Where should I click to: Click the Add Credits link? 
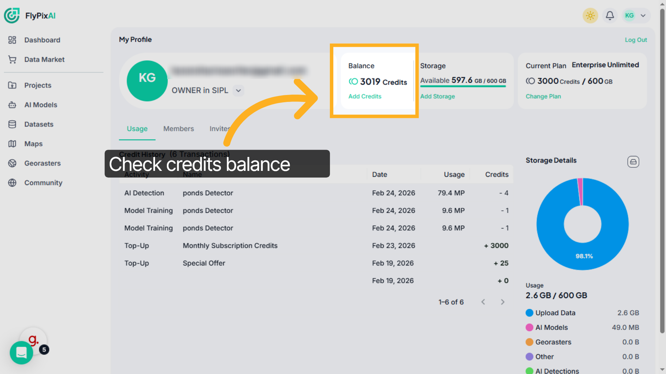[x=365, y=96]
